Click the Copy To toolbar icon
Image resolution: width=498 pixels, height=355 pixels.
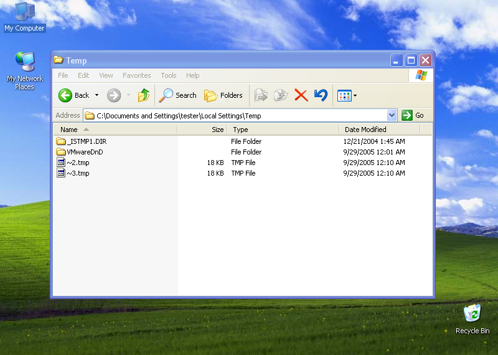[281, 95]
